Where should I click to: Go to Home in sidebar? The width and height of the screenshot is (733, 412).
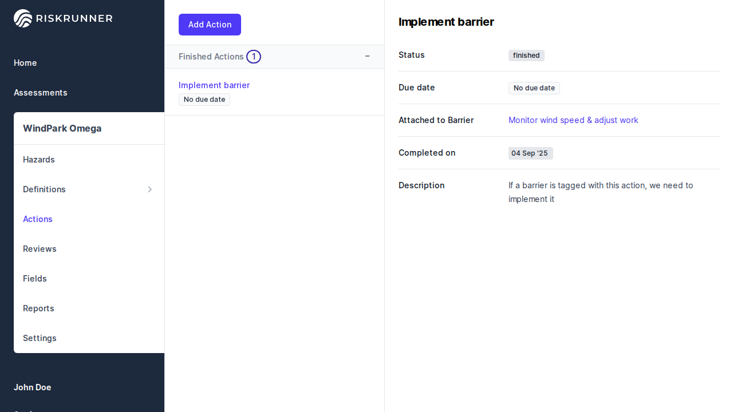pyautogui.click(x=25, y=63)
